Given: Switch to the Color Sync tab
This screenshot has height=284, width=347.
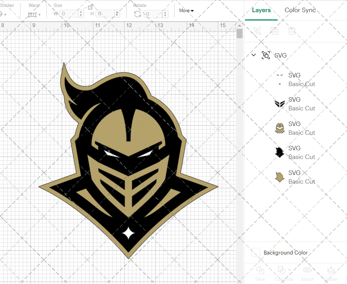Looking at the screenshot, I should (x=300, y=10).
